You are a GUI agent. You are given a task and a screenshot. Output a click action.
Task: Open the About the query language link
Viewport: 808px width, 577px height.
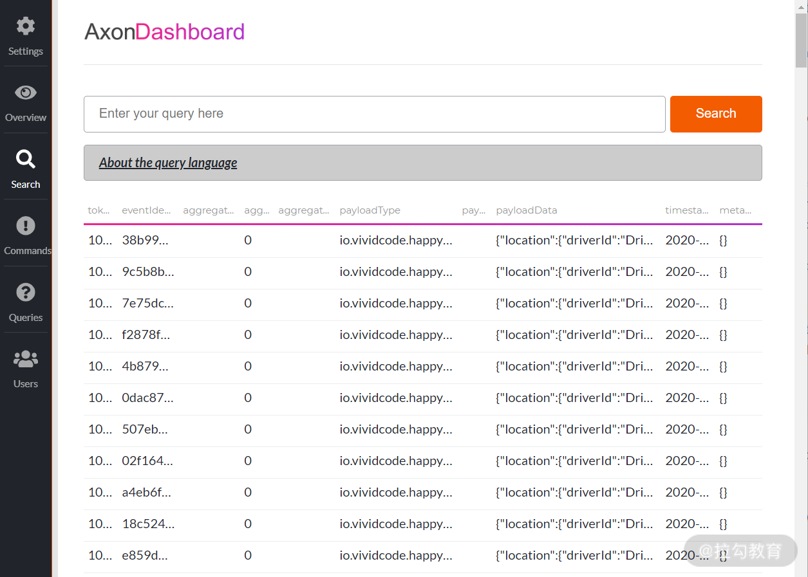[x=168, y=163]
